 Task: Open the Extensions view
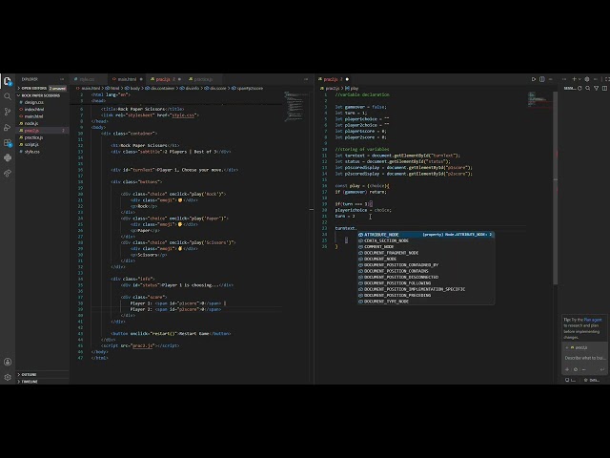8,142
